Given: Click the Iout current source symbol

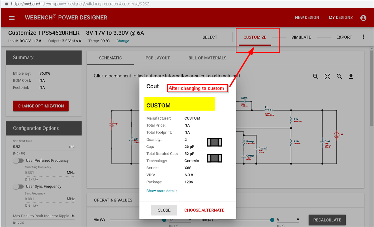Looking at the screenshot, I should click(x=337, y=135).
